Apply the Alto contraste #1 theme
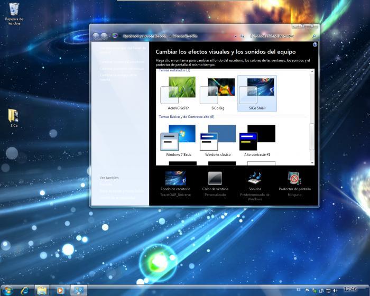This screenshot has height=296, width=370. [257, 141]
